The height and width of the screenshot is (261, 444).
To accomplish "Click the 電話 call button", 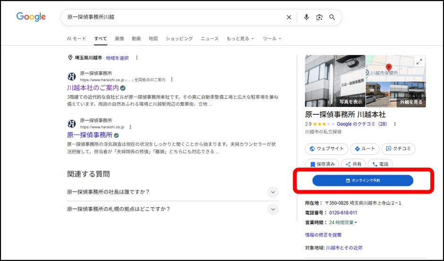I will [x=380, y=164].
